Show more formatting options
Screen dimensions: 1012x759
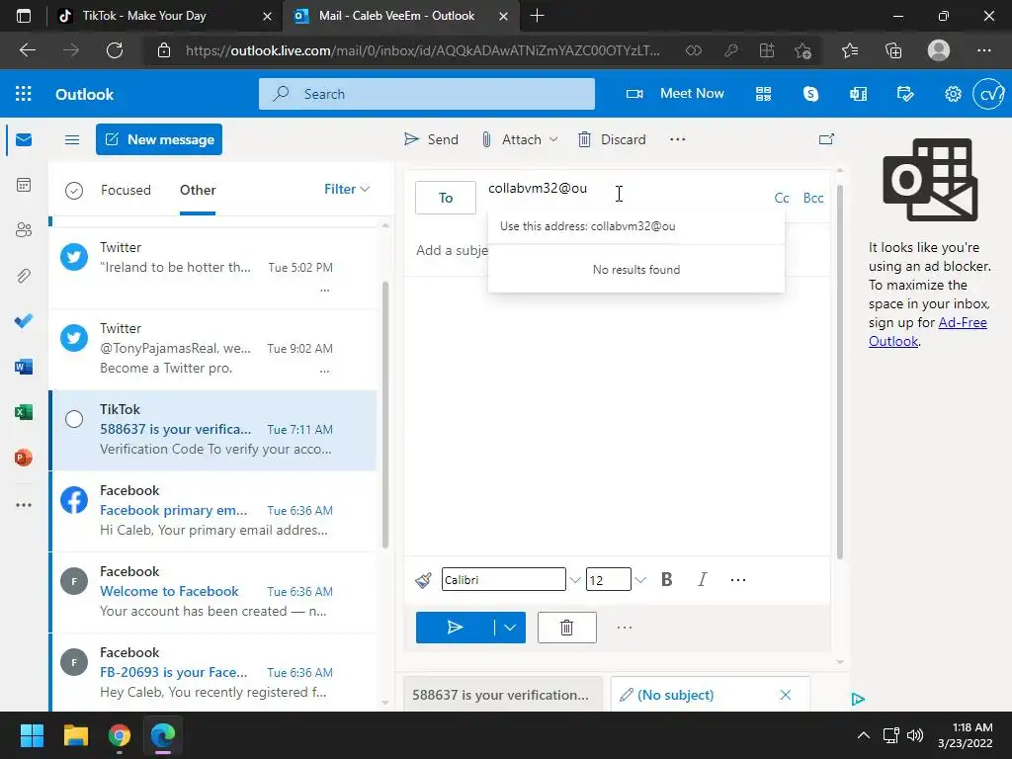click(738, 579)
